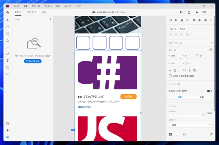
Task: Align selected objects to right
Action: (x=205, y=20)
